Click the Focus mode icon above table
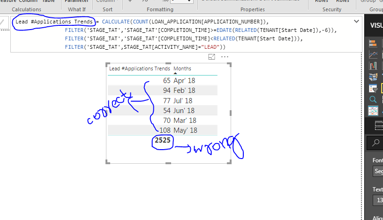Screen dimensions: 383x220 click(211, 57)
